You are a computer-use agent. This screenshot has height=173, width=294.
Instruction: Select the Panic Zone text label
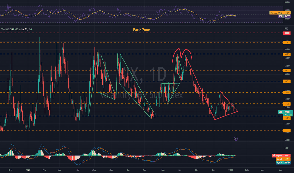pos(141,30)
